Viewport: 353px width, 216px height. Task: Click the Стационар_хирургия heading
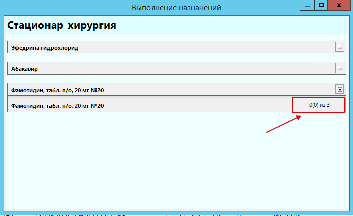coord(62,25)
